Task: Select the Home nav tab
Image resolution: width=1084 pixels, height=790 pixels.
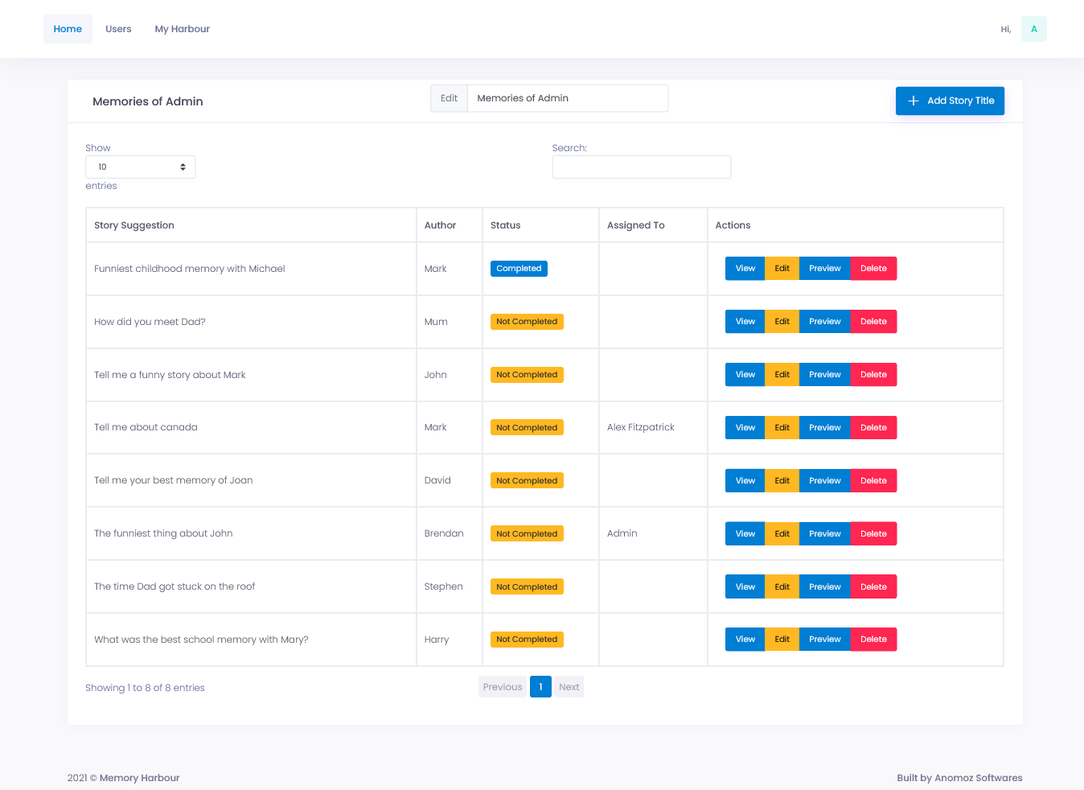Action: click(68, 29)
